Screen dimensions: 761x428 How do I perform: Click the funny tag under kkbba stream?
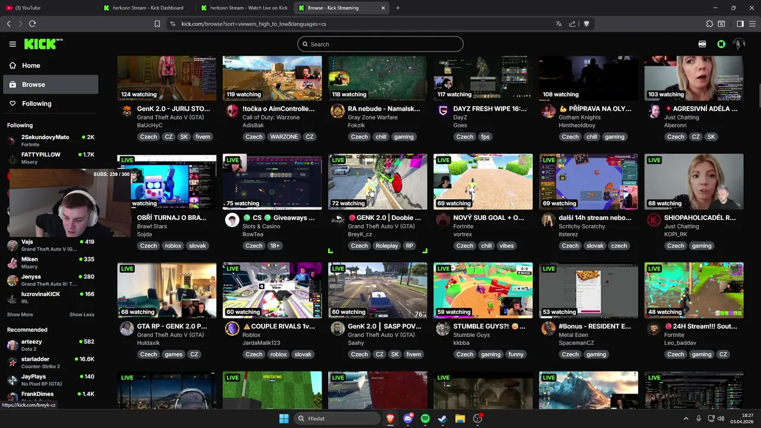516,354
